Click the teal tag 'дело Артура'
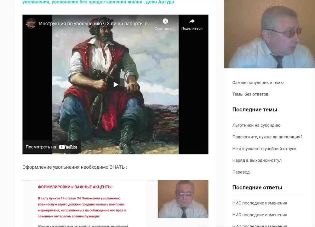The image size is (315, 227). coord(160,2)
